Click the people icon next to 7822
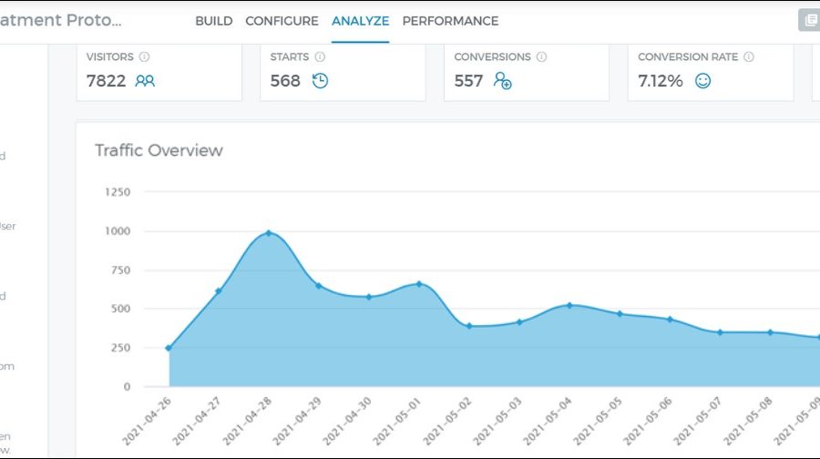 click(x=145, y=81)
